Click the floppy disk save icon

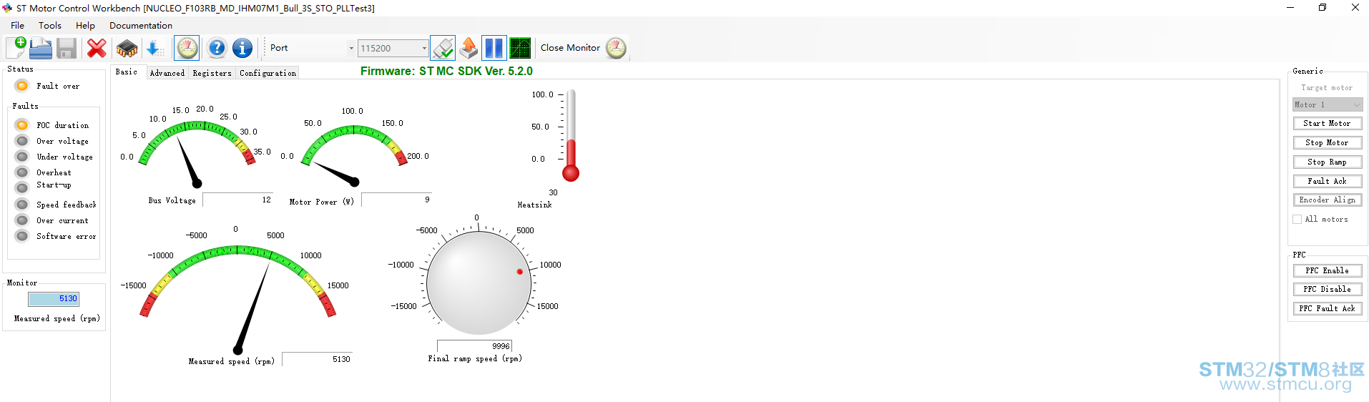67,48
